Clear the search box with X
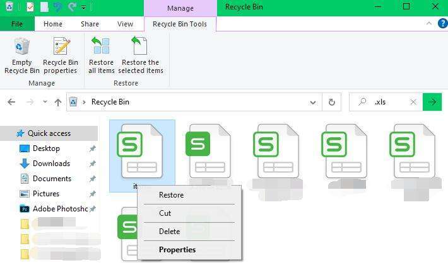448x263 pixels. click(413, 102)
